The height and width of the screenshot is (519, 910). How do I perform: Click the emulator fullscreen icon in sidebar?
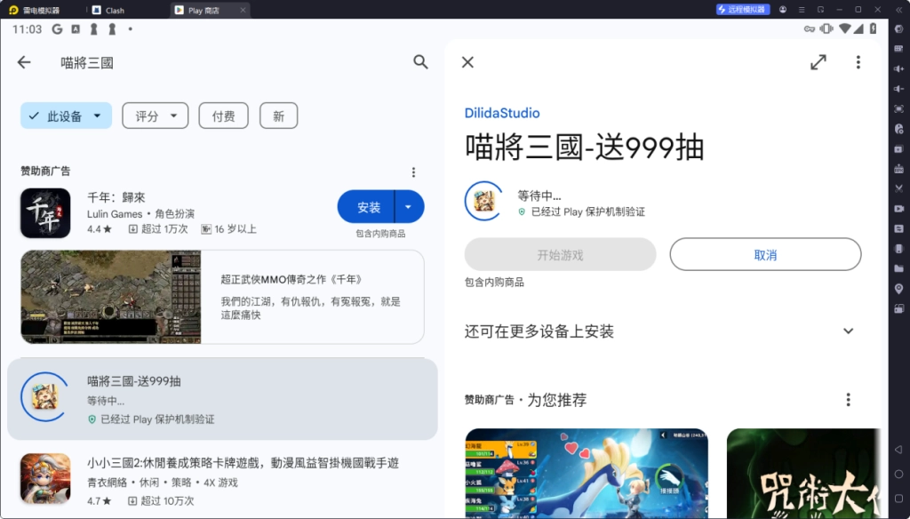(x=899, y=109)
